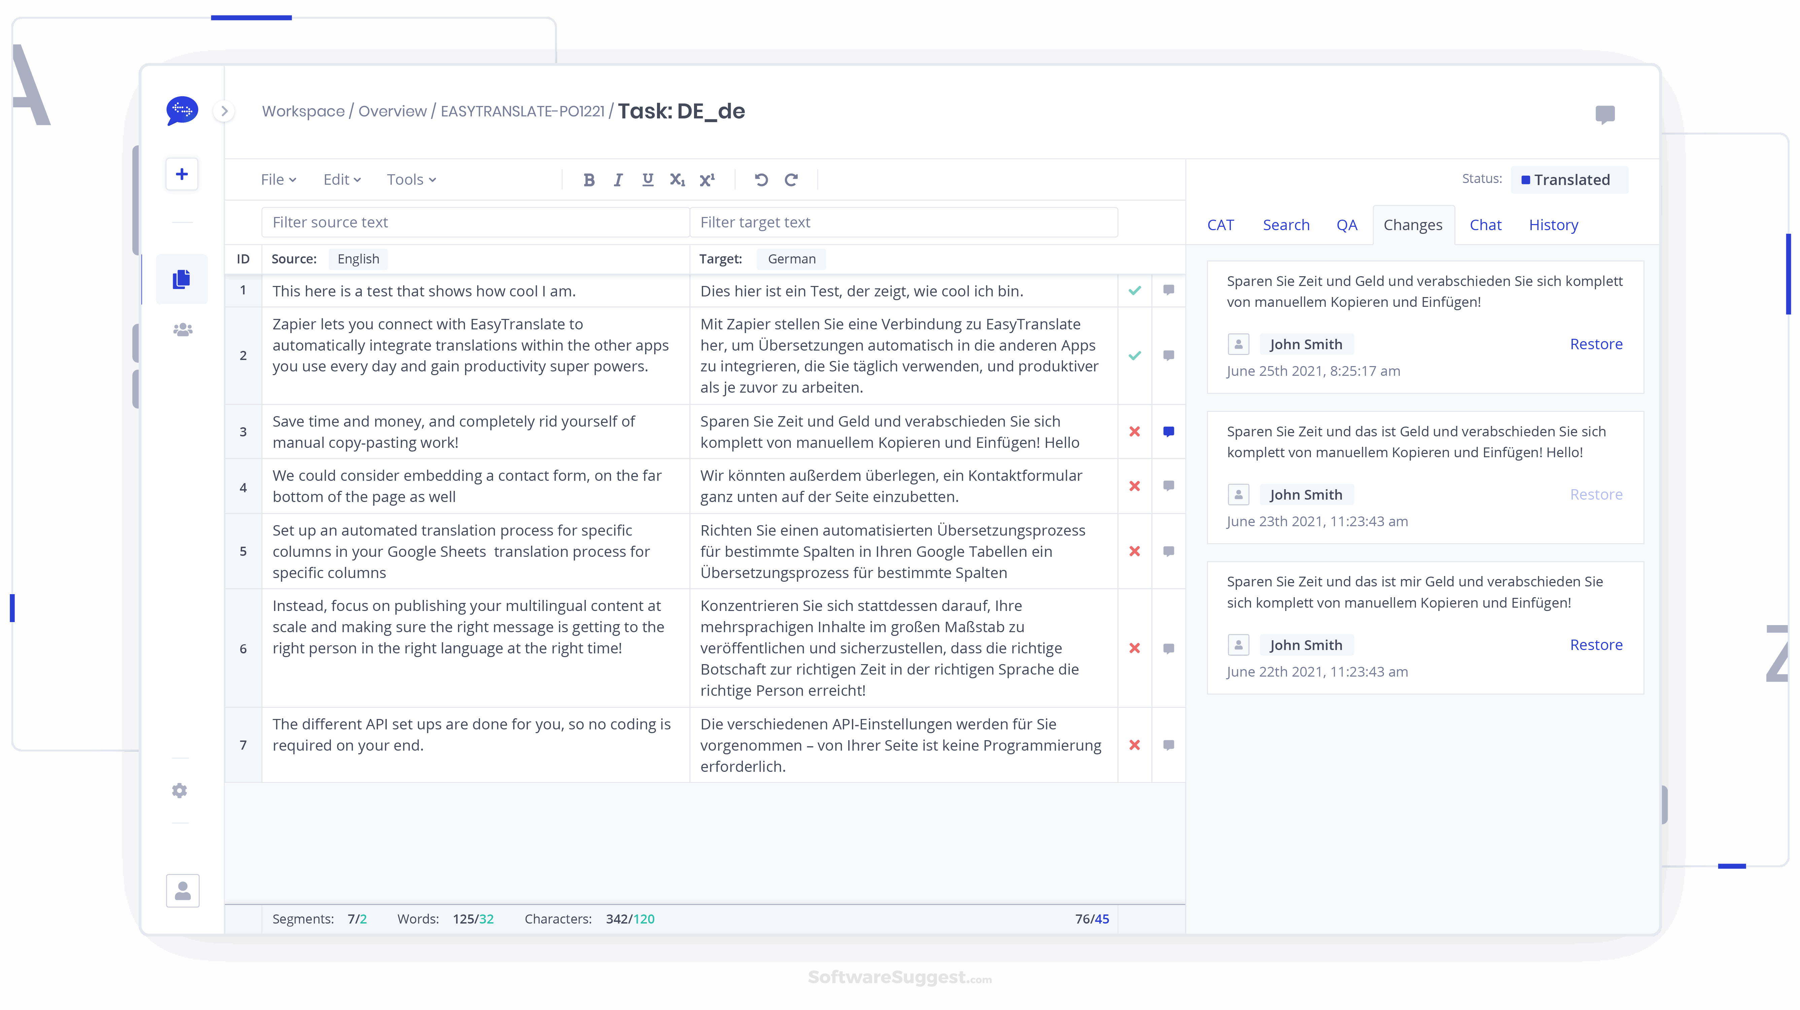Open the comment icon at top right
This screenshot has height=1010, width=1800.
[1604, 114]
